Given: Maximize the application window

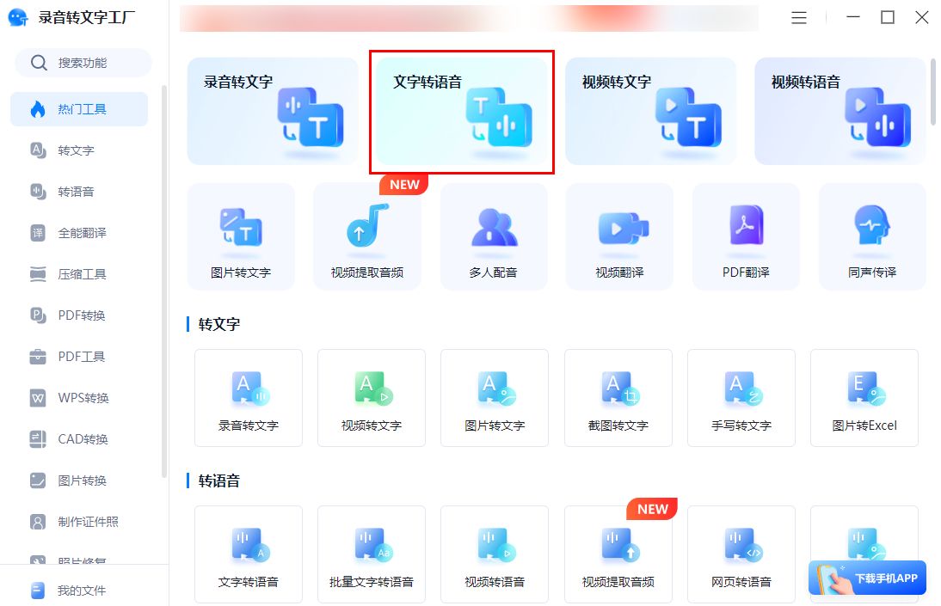Looking at the screenshot, I should click(888, 17).
